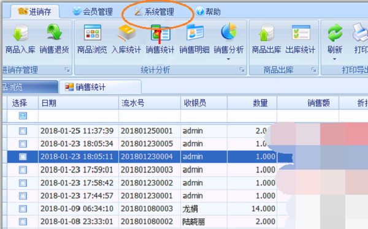Image resolution: width=368 pixels, height=229 pixels.
Task: Sort by the 日期 column header
Action: coord(79,103)
